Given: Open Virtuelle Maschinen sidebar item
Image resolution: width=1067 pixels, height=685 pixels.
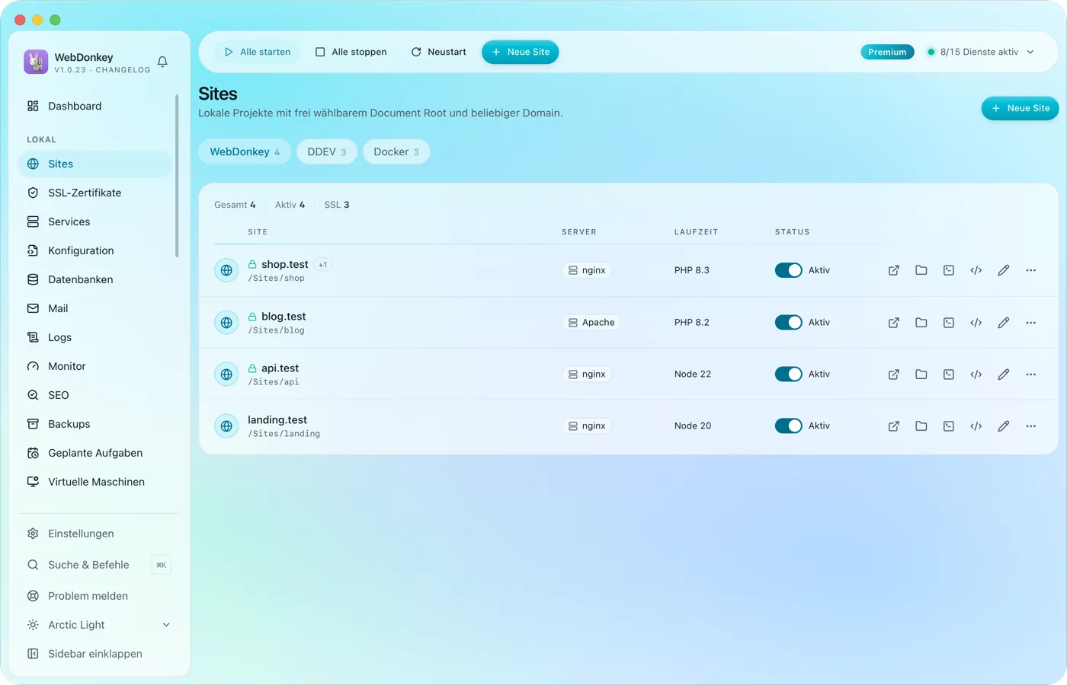Looking at the screenshot, I should coord(95,483).
